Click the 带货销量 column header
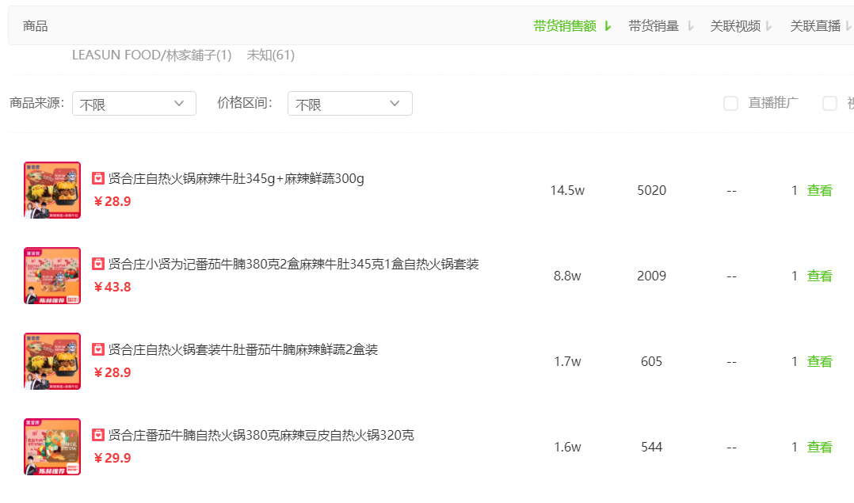 pos(654,26)
